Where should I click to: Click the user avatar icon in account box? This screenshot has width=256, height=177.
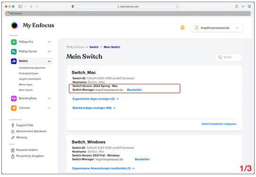point(197,28)
